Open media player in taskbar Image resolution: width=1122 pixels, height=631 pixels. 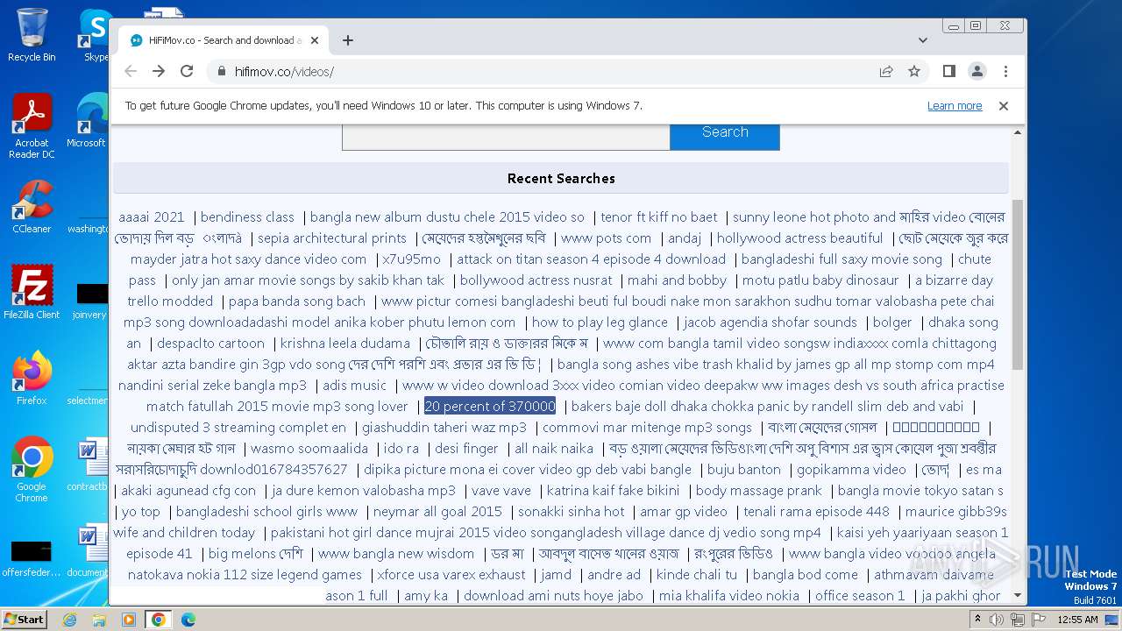tap(129, 620)
